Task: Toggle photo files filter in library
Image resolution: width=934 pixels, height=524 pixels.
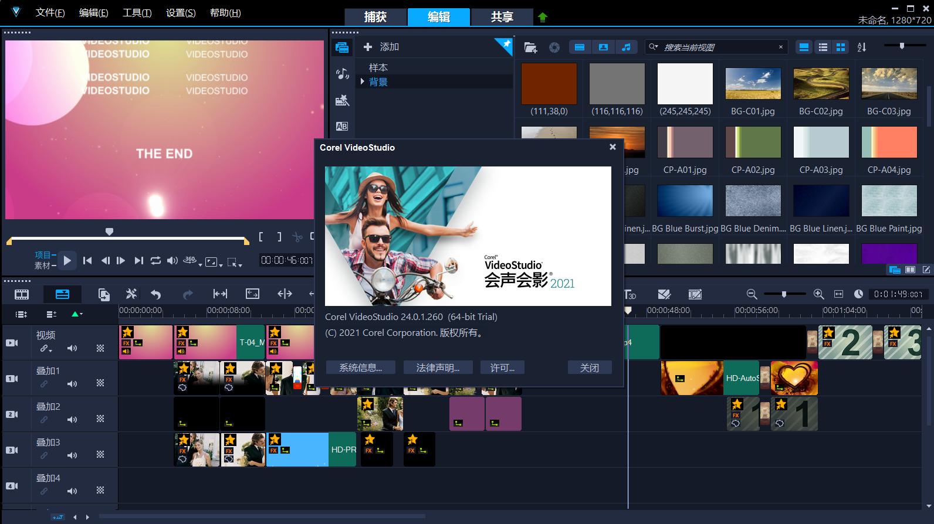Action: [603, 47]
